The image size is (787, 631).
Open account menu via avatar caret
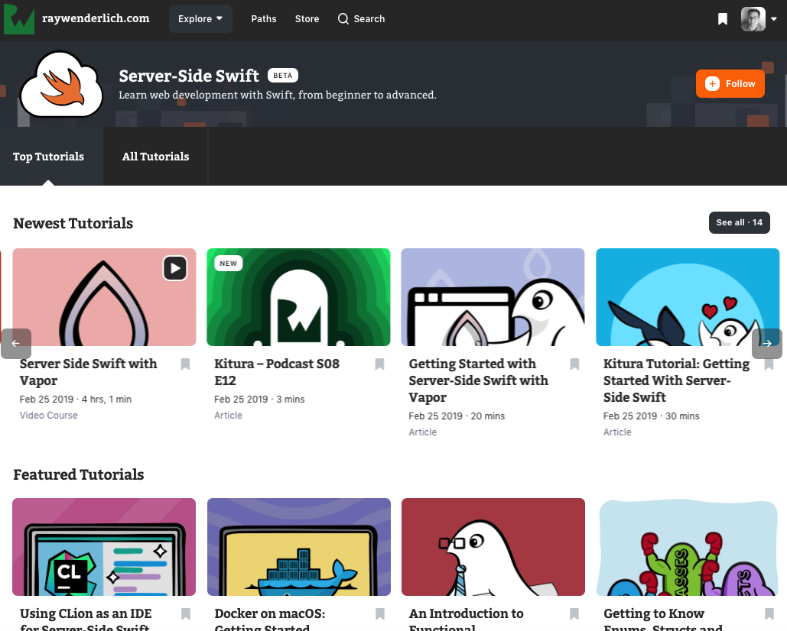774,20
